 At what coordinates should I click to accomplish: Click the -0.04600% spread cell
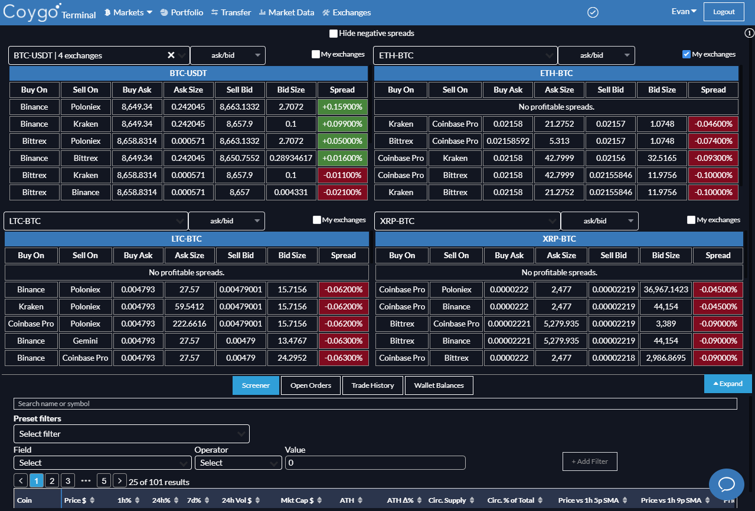pos(713,124)
